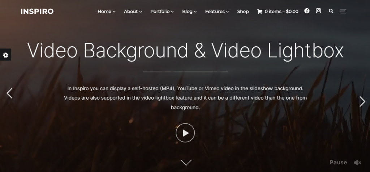This screenshot has height=172, width=370.
Task: Go to the Shop page
Action: point(243,11)
